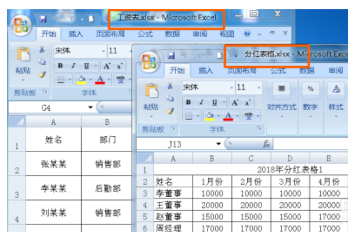Viewport: 348px width, 232px height.
Task: Toggle Underline in 分红表格 window
Action: 215,102
